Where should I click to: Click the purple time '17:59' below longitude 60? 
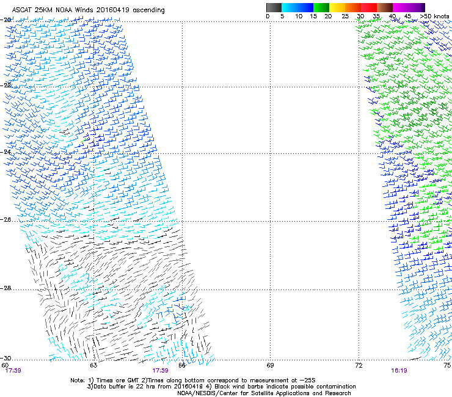(13, 371)
